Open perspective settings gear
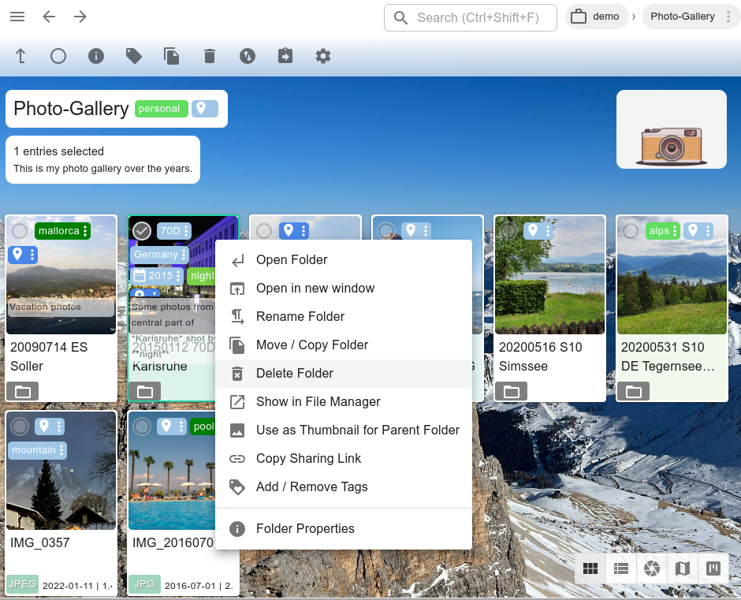The image size is (741, 600). [323, 56]
